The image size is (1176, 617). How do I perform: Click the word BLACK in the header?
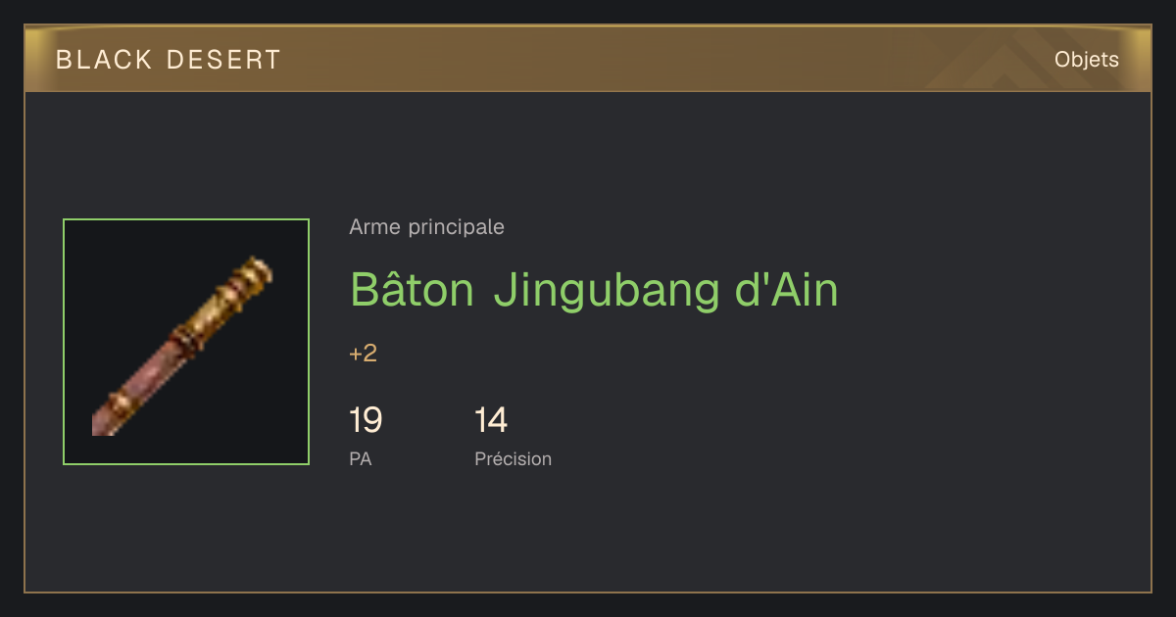point(104,60)
